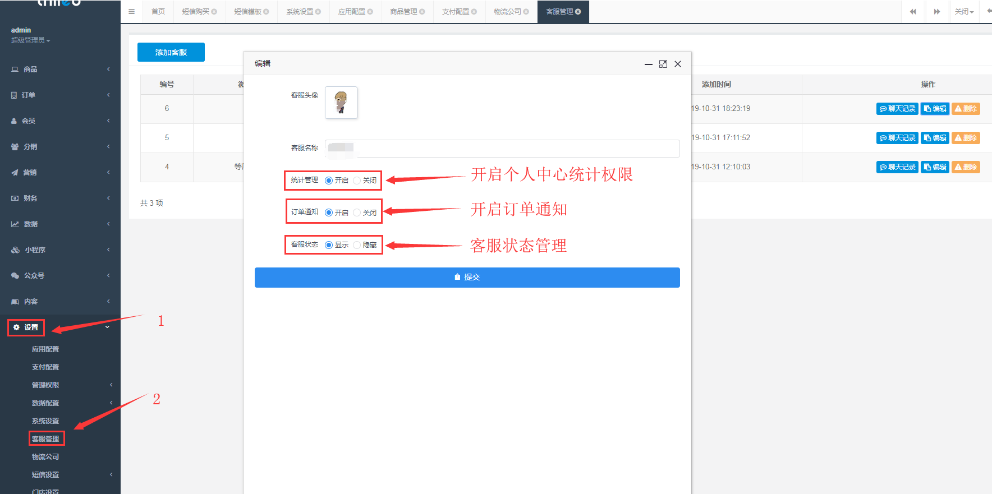Select 关闭 for 订单通知

coord(357,213)
